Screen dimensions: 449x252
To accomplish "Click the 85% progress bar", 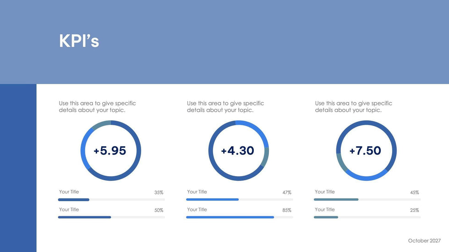I will pyautogui.click(x=239, y=217).
